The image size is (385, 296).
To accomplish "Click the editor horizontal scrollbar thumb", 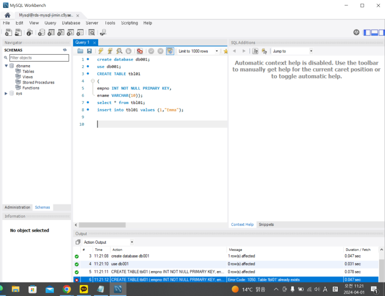I will point(102,225).
